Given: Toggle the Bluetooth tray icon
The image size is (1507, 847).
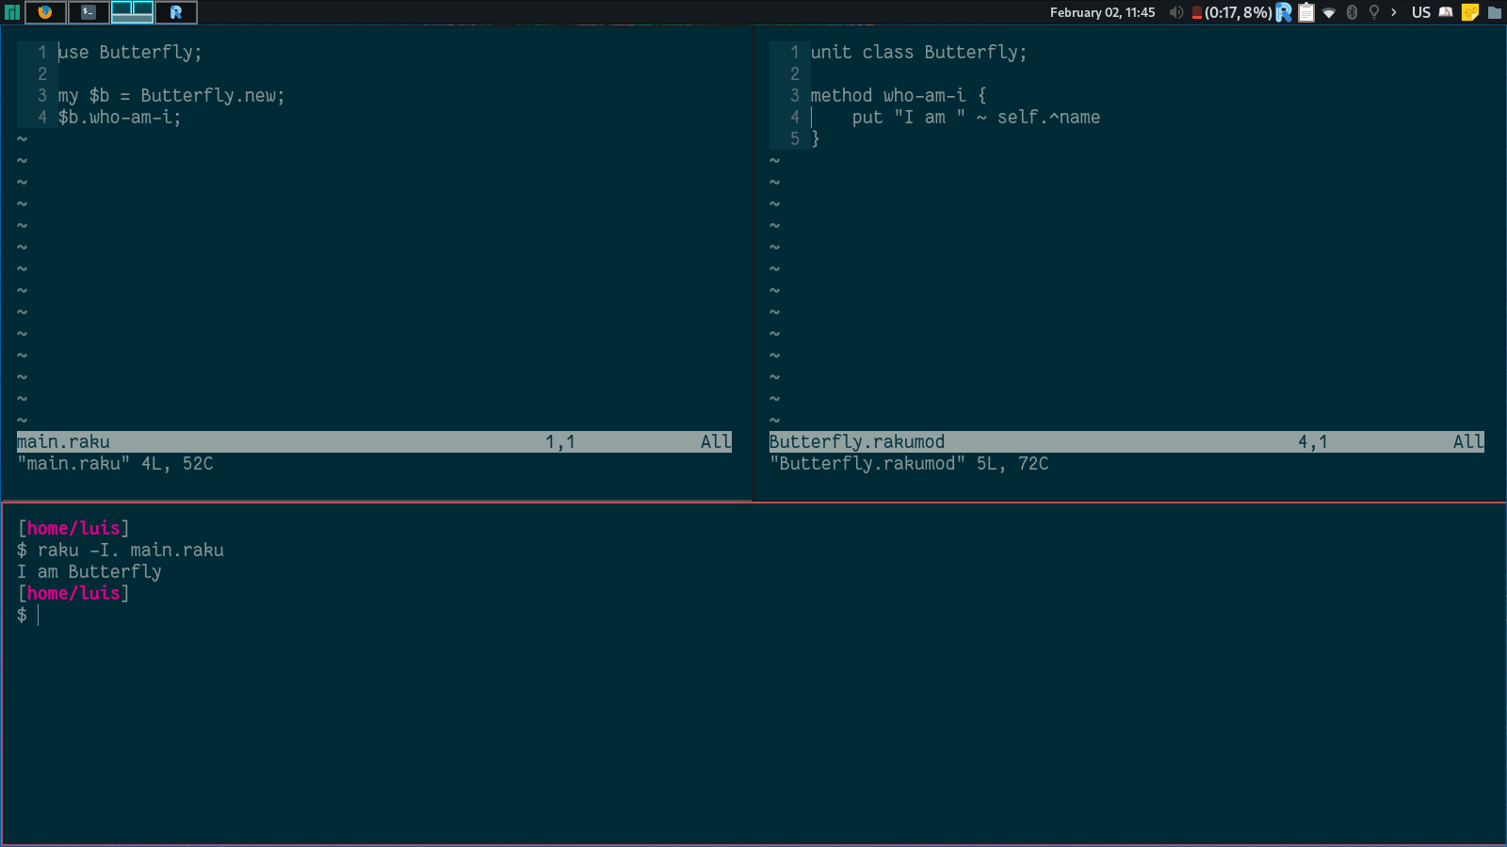Looking at the screenshot, I should [1352, 12].
